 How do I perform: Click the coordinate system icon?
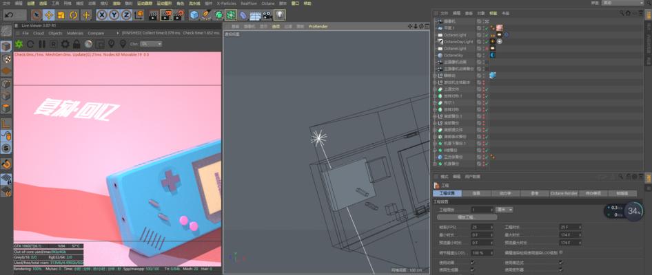click(x=139, y=15)
